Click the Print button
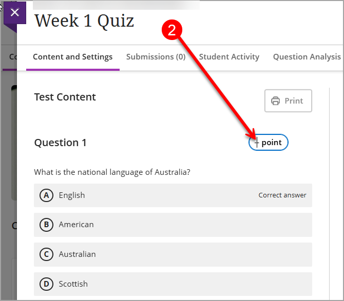 pyautogui.click(x=288, y=101)
